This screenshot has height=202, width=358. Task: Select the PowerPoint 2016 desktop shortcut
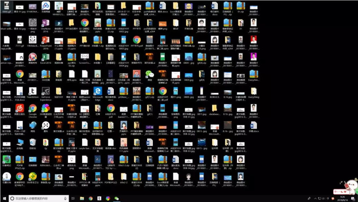[x=46, y=40]
